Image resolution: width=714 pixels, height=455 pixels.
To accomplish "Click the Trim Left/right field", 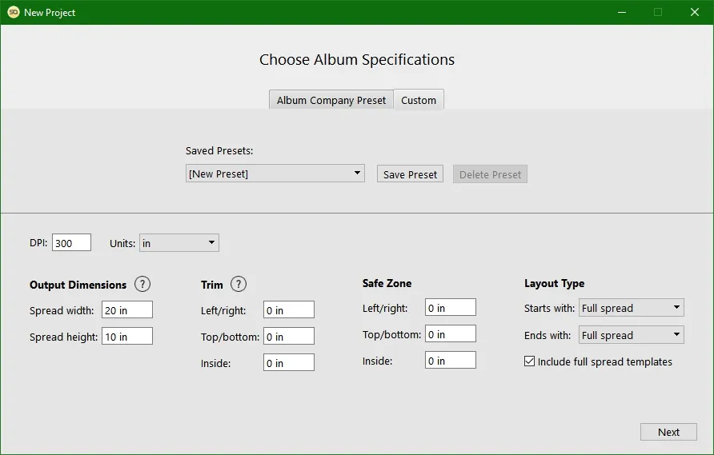I will coord(289,309).
